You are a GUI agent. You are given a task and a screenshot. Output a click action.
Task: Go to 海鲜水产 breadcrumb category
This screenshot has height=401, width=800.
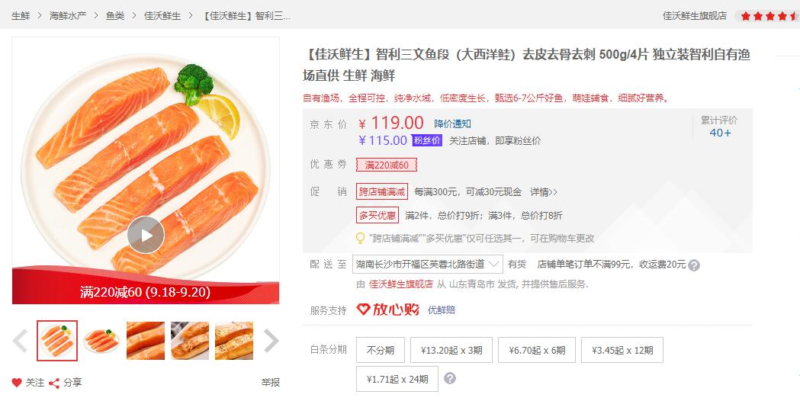point(67,15)
